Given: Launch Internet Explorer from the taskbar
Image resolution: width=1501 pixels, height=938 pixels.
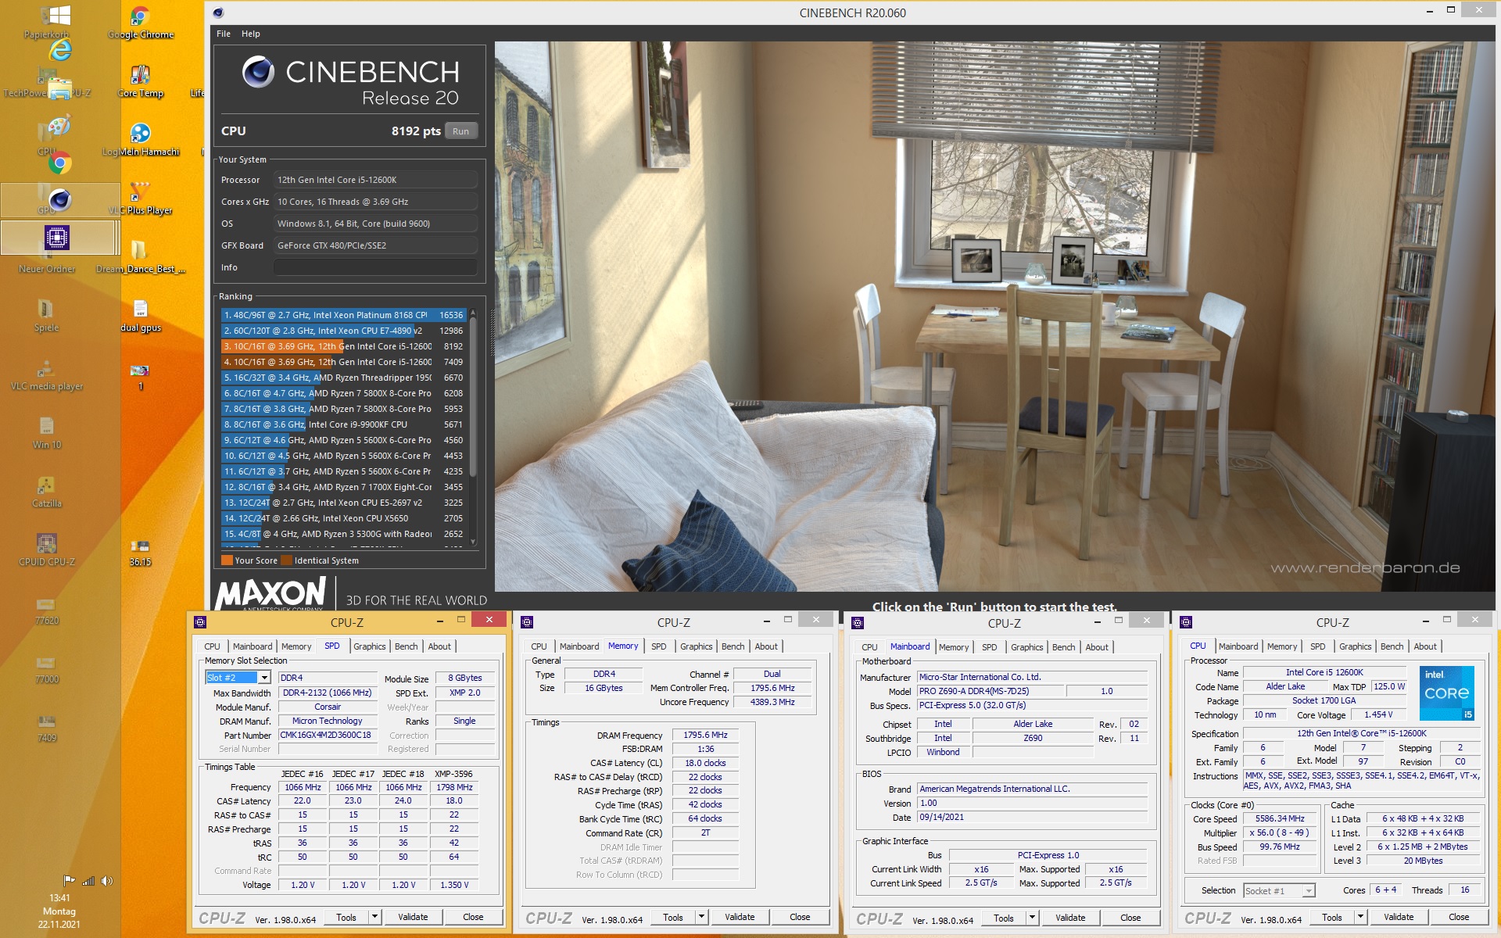Looking at the screenshot, I should click(59, 50).
